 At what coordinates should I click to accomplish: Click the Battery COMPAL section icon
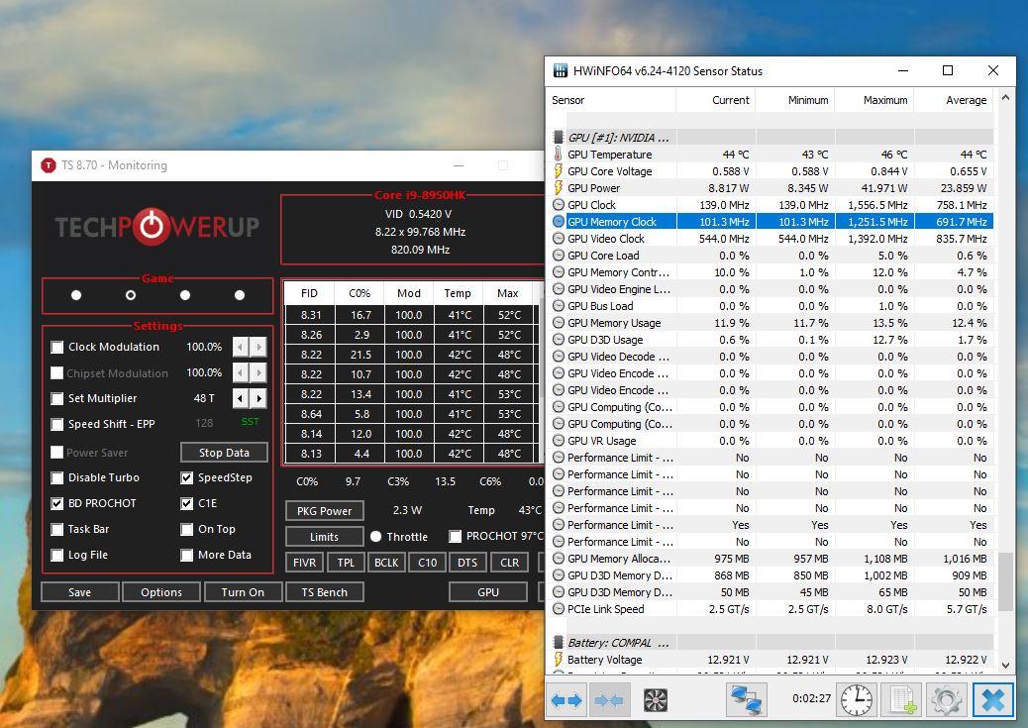pos(558,642)
